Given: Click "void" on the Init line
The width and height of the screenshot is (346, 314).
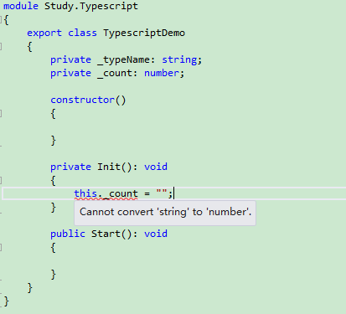Looking at the screenshot, I should [156, 167].
